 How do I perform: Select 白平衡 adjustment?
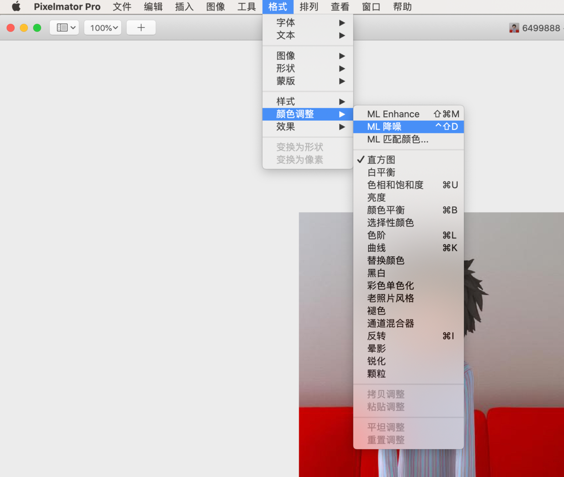[408, 172]
